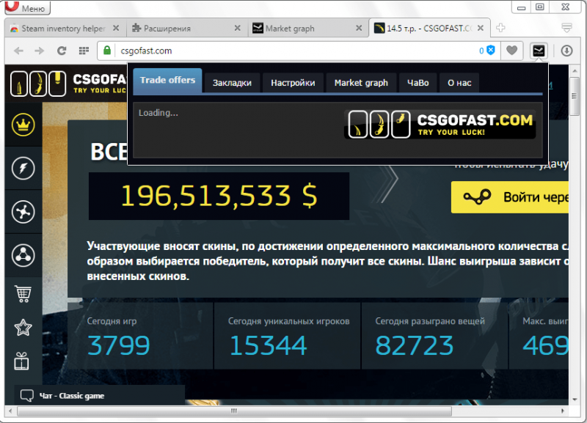Close the Market graph browser tab
Screen dimensions: 587x423
[359, 28]
